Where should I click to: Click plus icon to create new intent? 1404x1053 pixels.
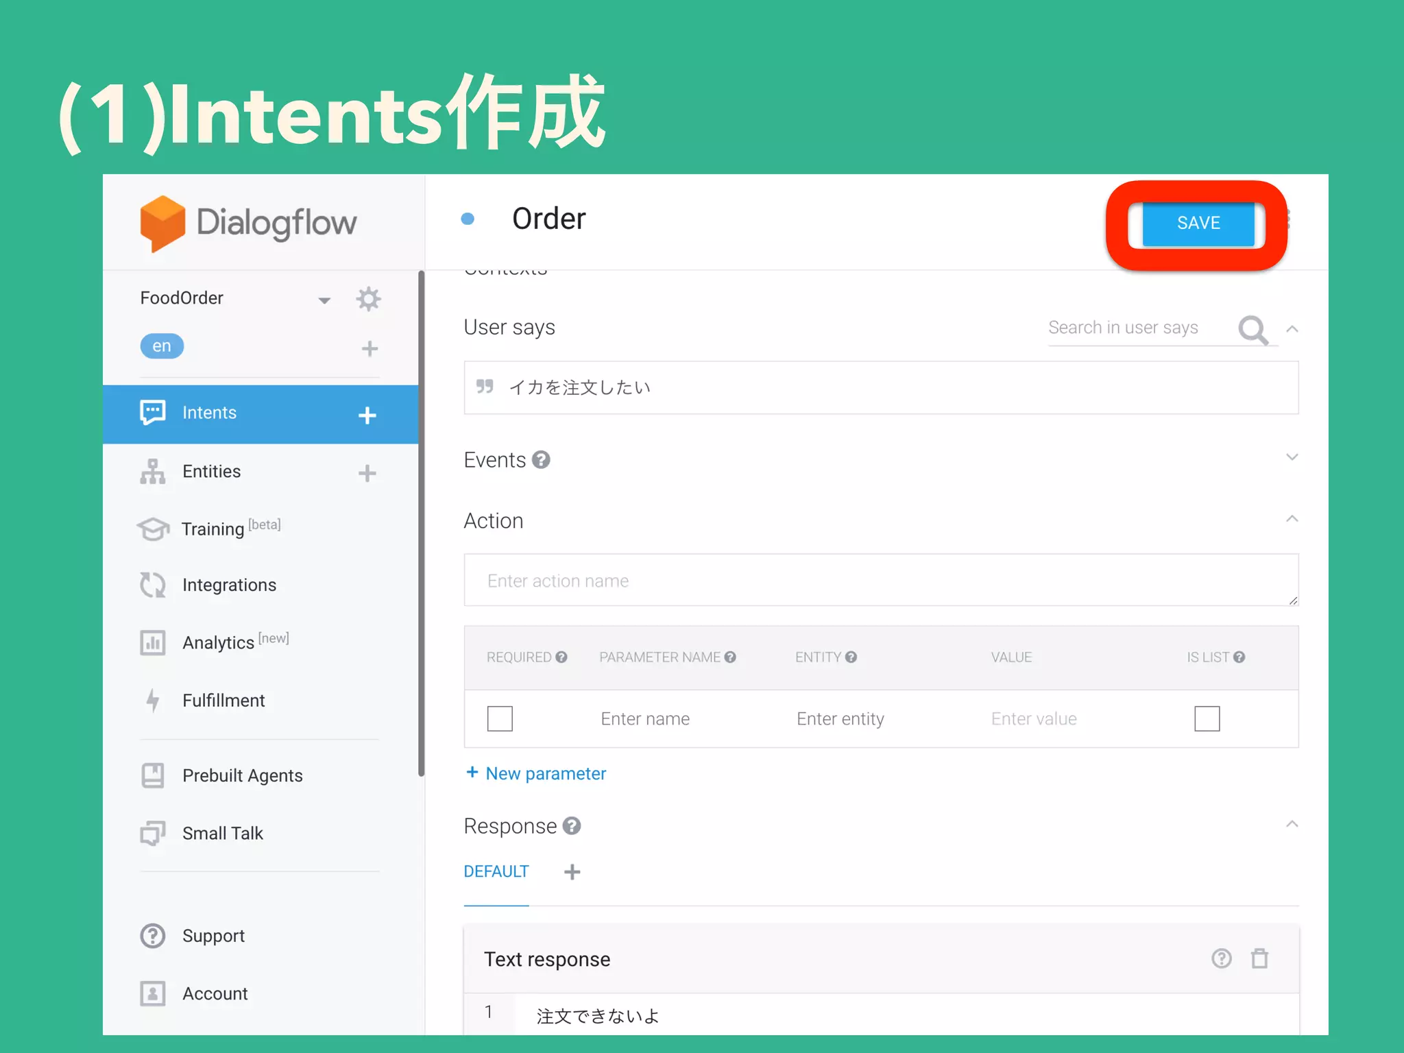tap(367, 415)
